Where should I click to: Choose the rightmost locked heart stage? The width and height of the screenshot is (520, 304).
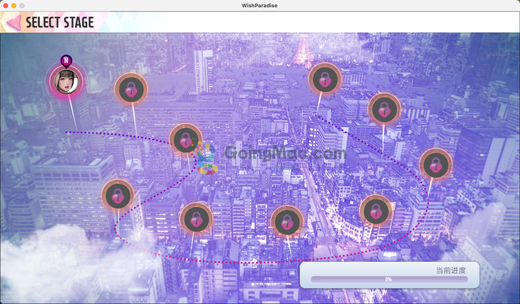coord(436,165)
